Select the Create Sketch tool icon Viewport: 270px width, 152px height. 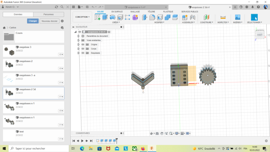coord(98,17)
